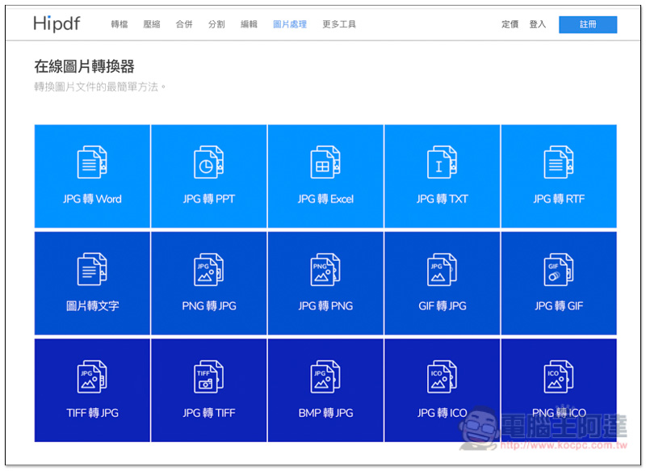The width and height of the screenshot is (646, 471).
Task: Open the TIFF 轉 JPG label
Action: coord(92,413)
